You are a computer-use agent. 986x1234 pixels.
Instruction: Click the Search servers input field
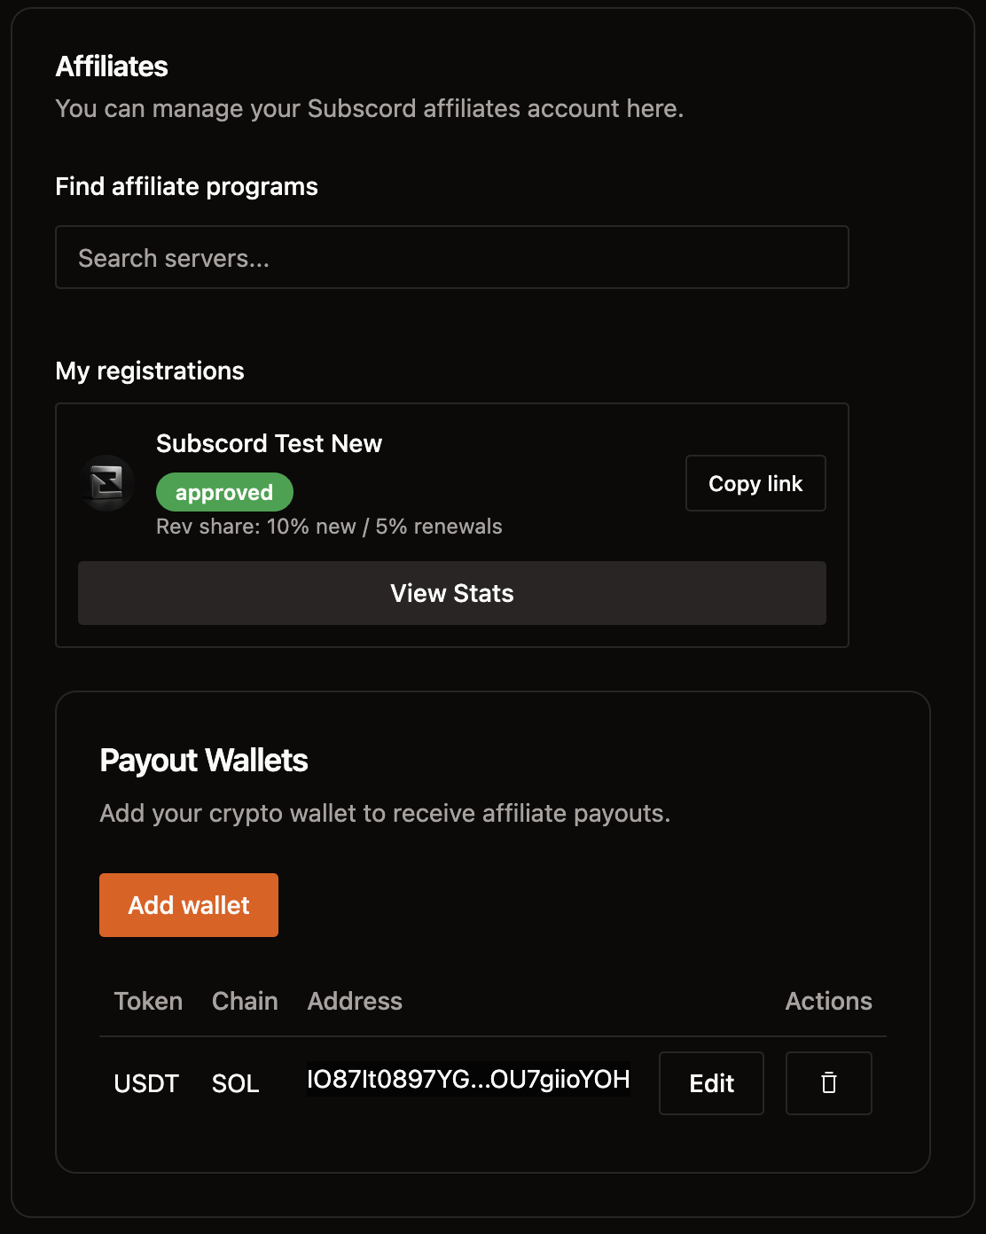(452, 257)
